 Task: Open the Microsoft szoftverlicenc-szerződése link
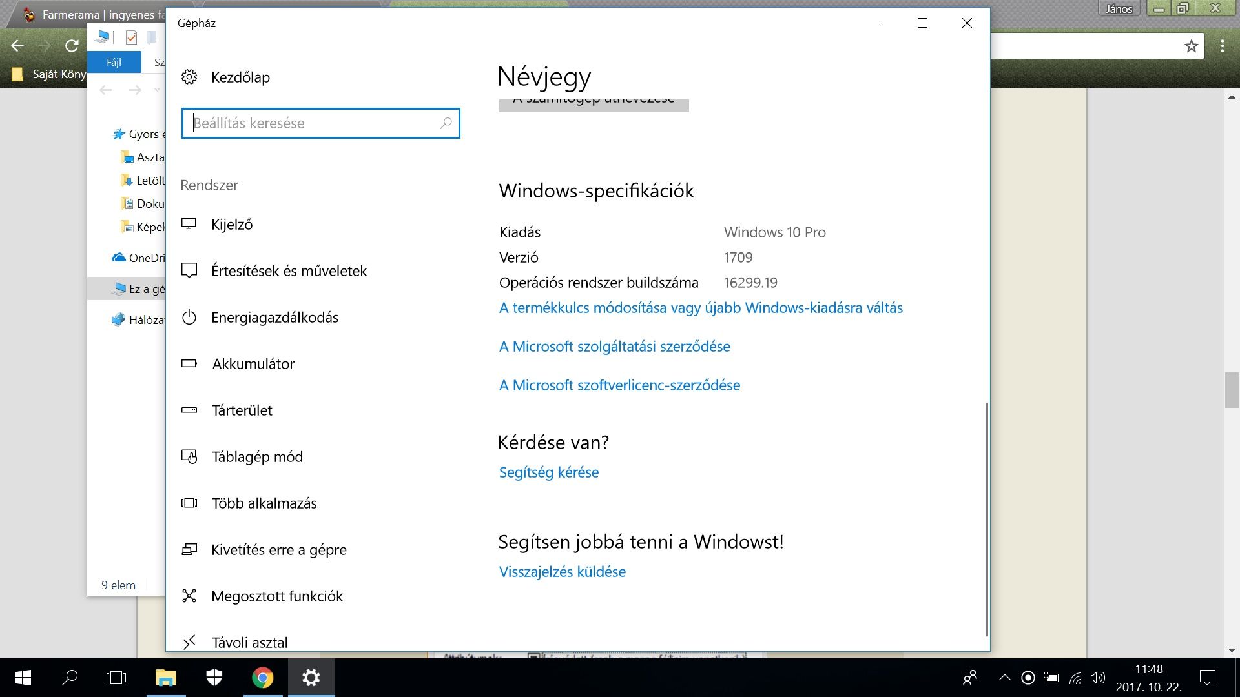click(x=619, y=385)
